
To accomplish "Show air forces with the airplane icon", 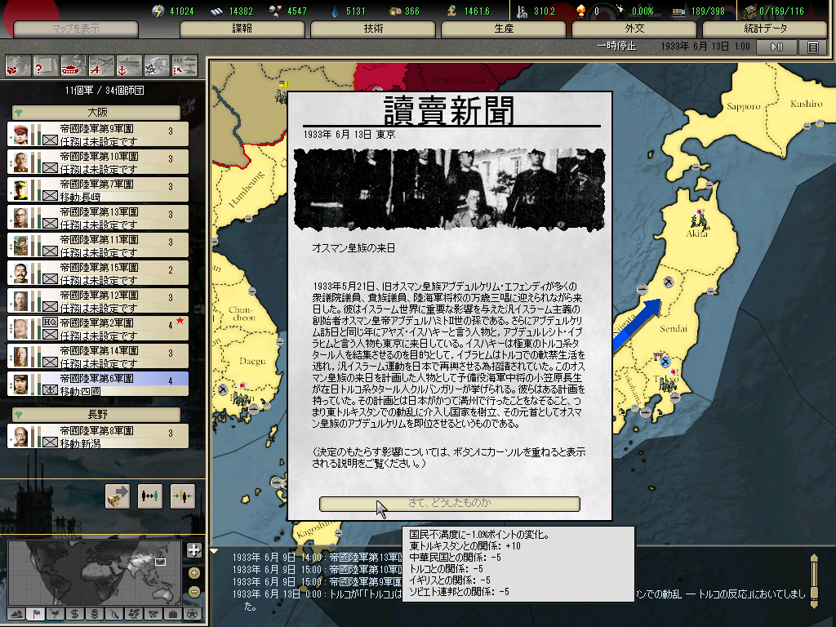I will tap(101, 65).
